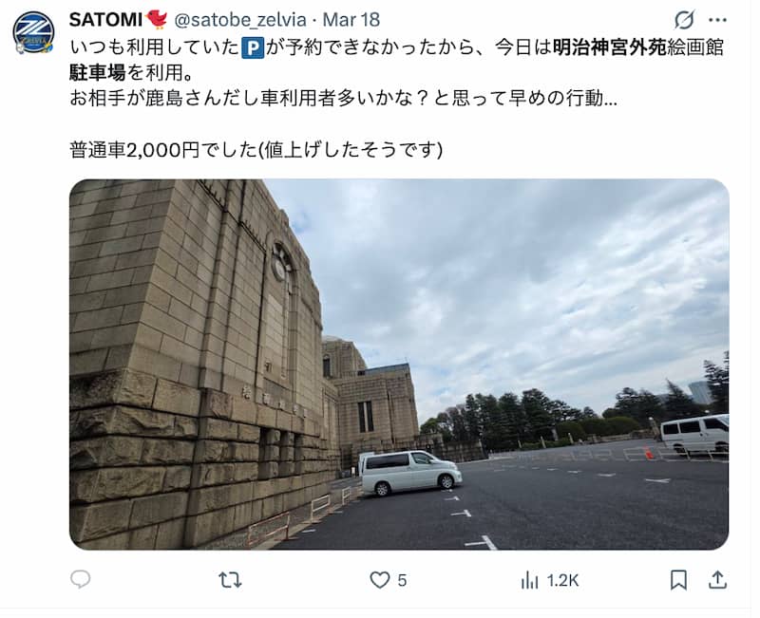The image size is (760, 618).
Task: Click the bold 駐車場 text
Action: (98, 73)
